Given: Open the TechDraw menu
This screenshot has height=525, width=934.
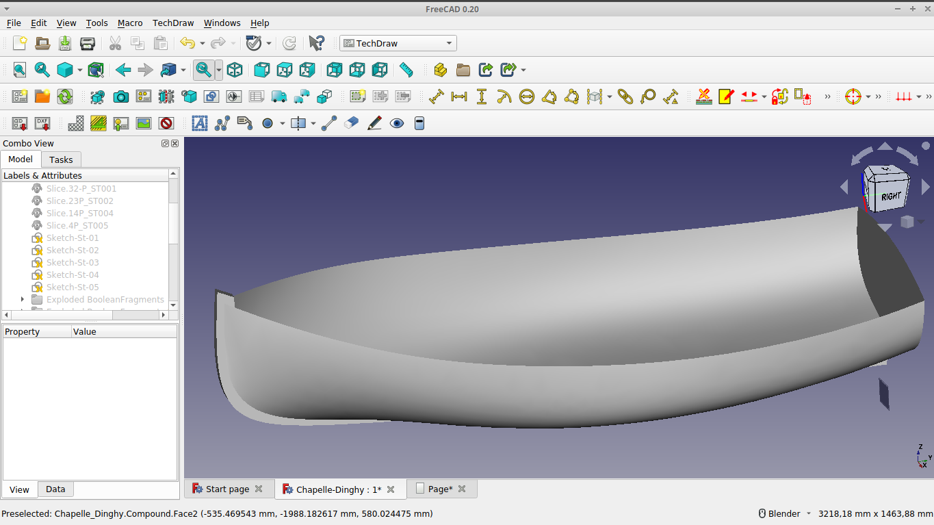Looking at the screenshot, I should (173, 23).
